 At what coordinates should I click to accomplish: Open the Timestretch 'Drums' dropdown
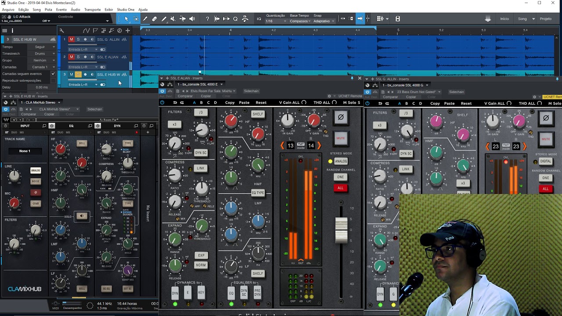(x=43, y=54)
